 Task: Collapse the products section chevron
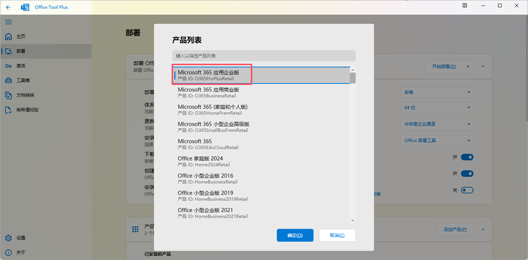483,230
